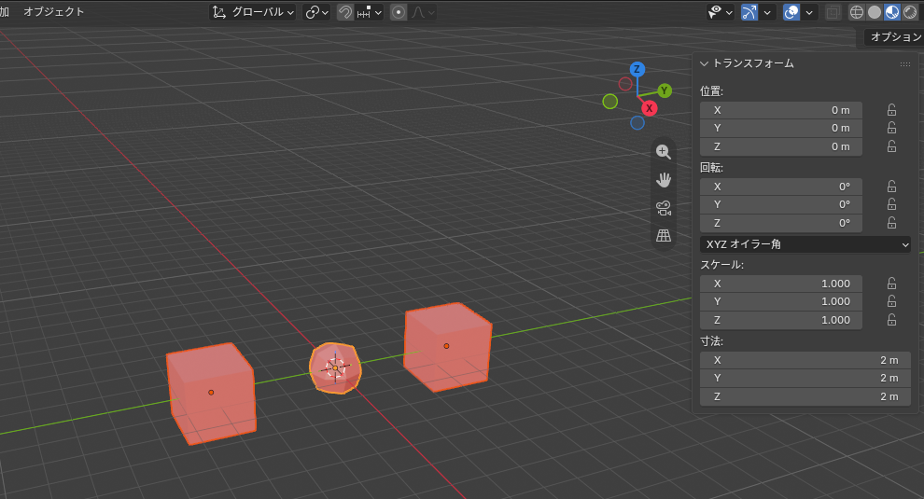This screenshot has height=499, width=924.
Task: Click the 寸法 Z field
Action: (x=805, y=397)
